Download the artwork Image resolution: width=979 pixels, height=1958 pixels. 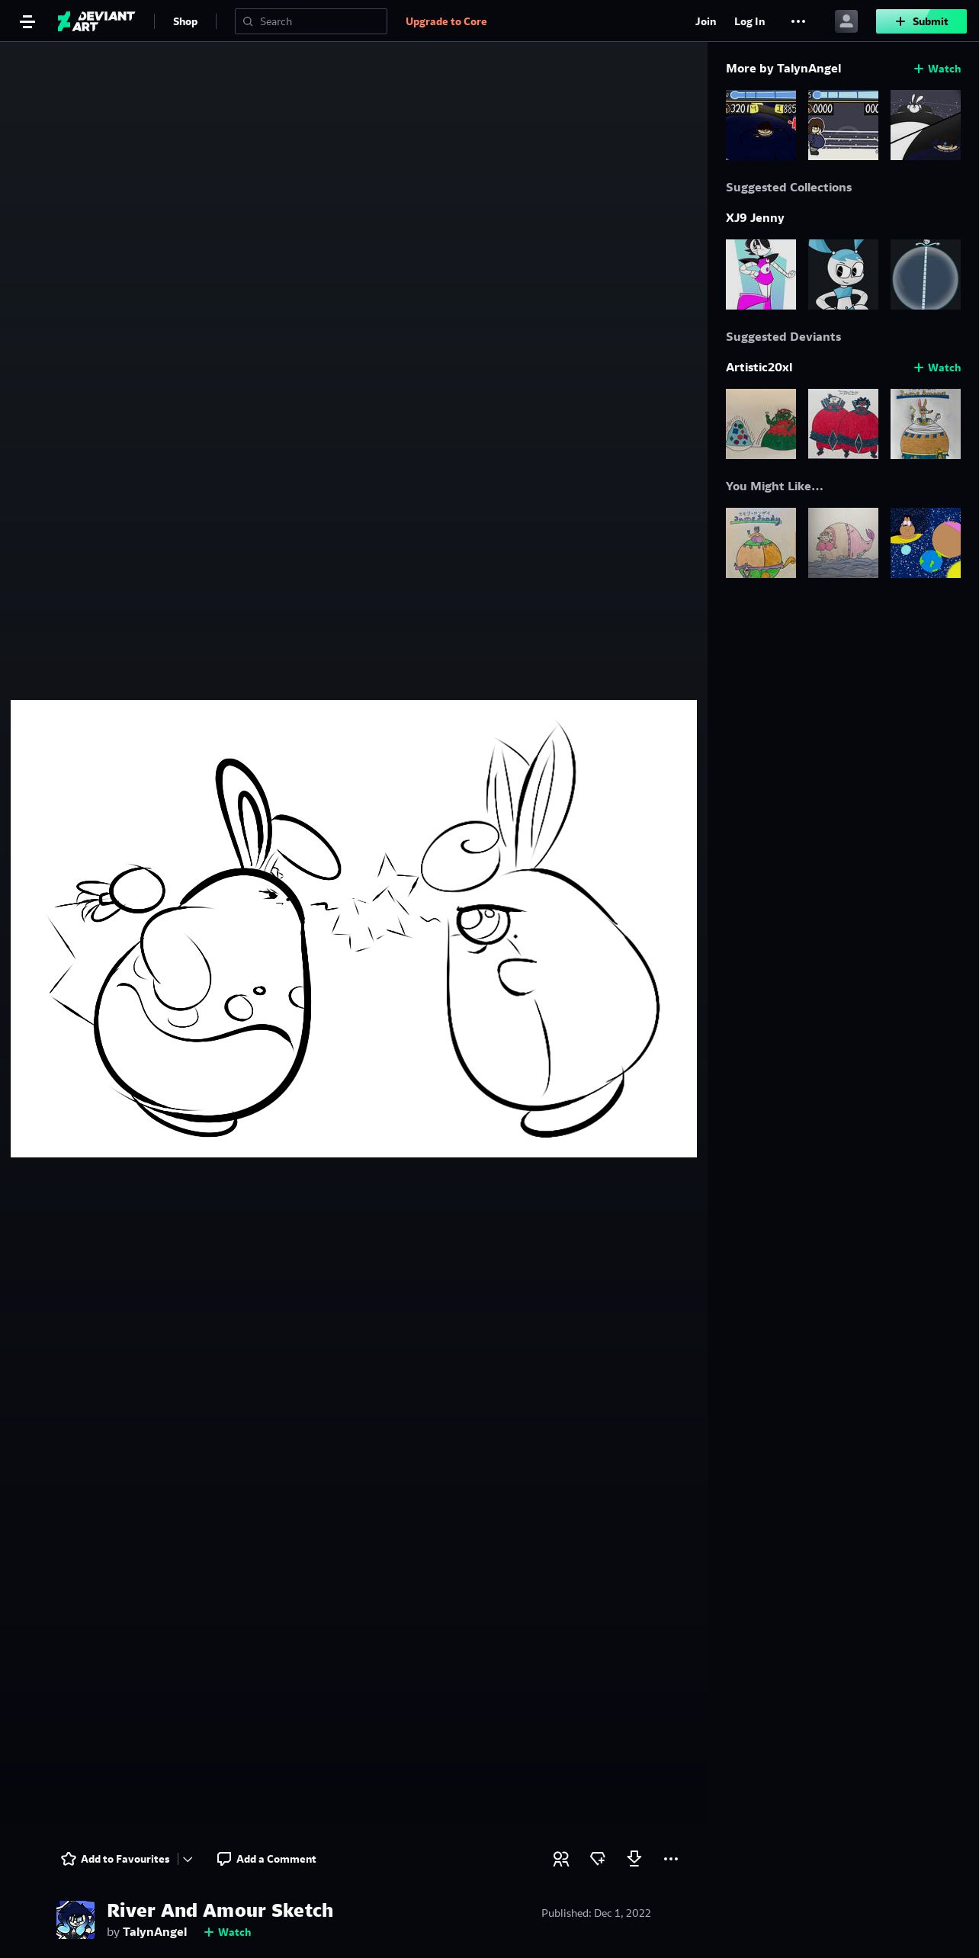tap(634, 1859)
